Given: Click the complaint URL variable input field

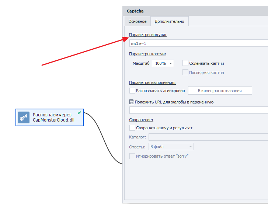Looking at the screenshot, I should click(x=199, y=110).
